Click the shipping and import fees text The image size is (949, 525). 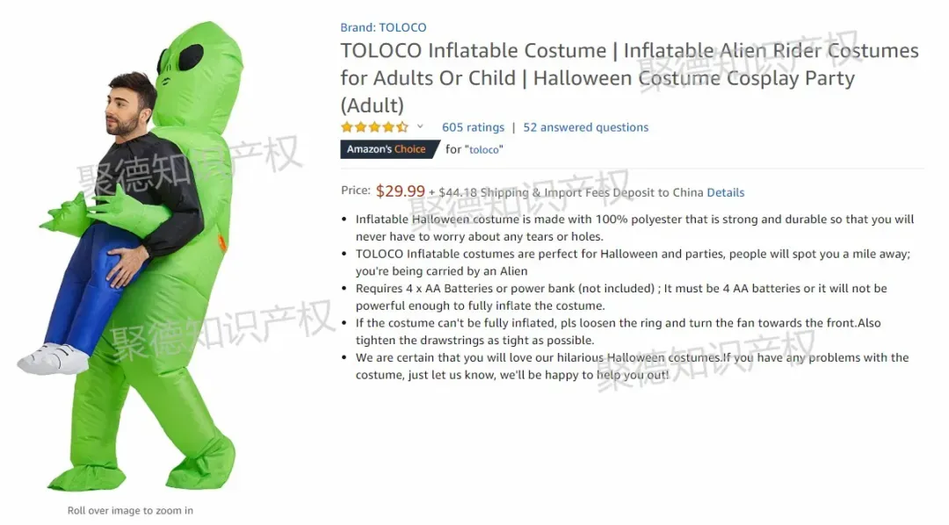(565, 192)
